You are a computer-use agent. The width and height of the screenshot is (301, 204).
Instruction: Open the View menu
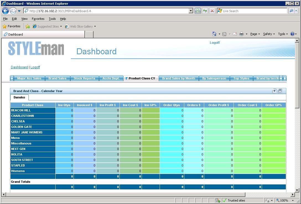[24, 19]
